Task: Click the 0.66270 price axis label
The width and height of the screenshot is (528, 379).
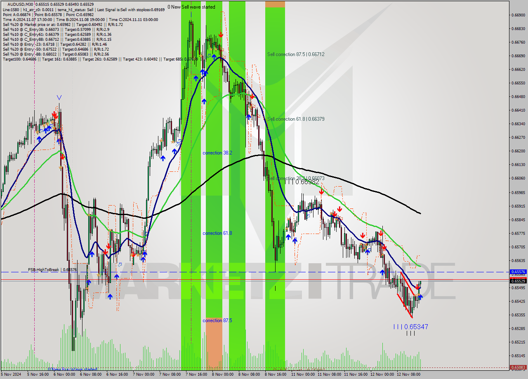Action: (518, 138)
